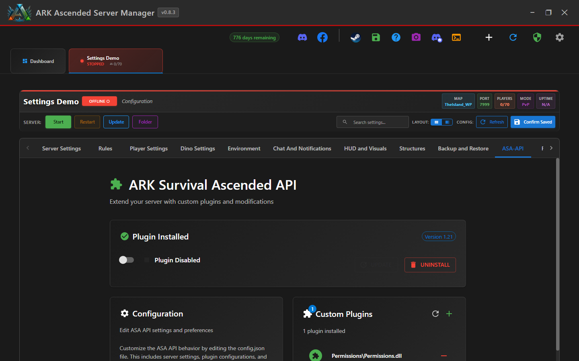Click the Confirm Saved button
Screen dimensions: 579x361
pos(533,122)
